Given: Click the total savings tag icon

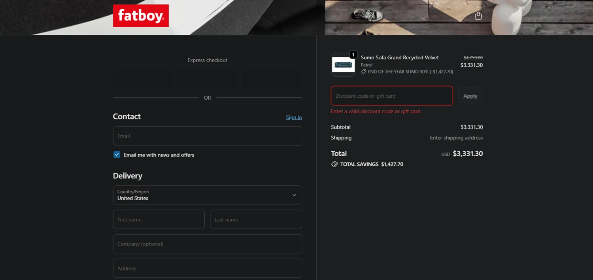Looking at the screenshot, I should [334, 164].
